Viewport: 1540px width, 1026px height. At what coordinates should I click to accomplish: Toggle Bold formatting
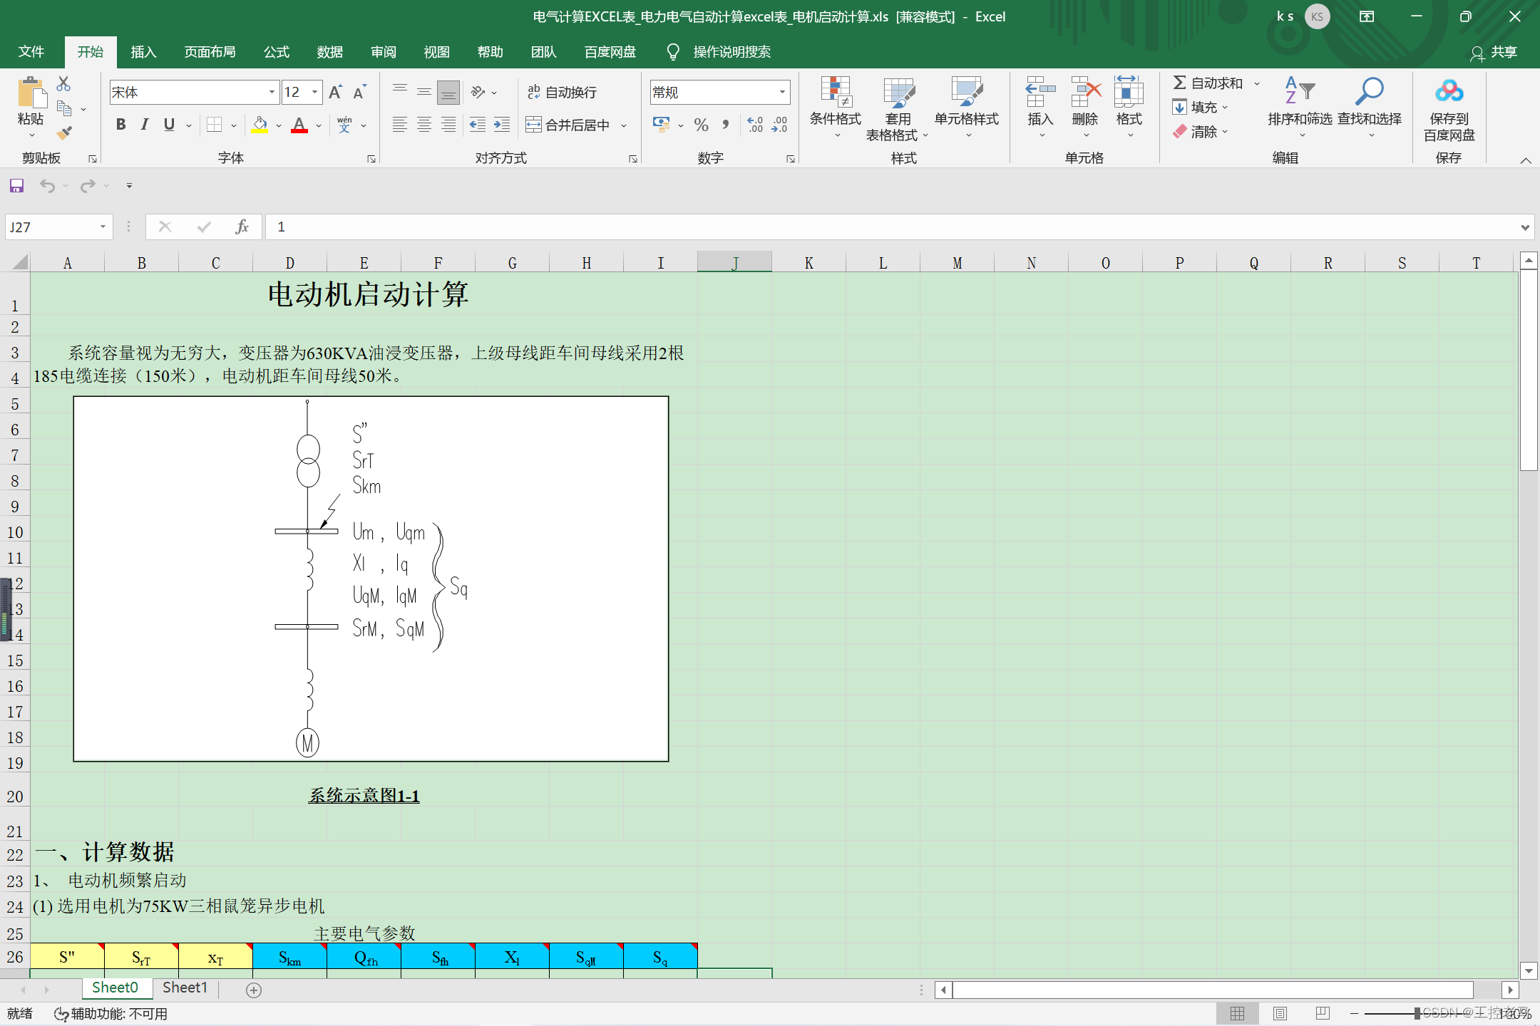[x=120, y=125]
